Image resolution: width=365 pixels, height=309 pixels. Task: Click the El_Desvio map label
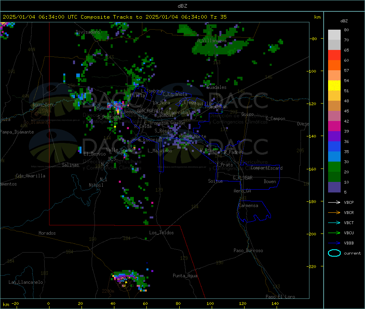click(95, 154)
